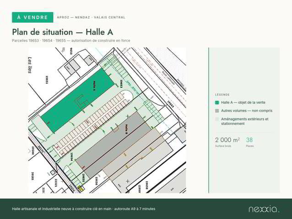This screenshot has width=292, height=219.
Task: Click the heading Plan de situation — Halle A
Action: pyautogui.click(x=63, y=32)
